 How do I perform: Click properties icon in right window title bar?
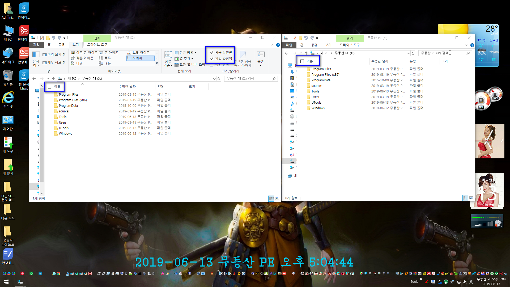pyautogui.click(x=295, y=38)
